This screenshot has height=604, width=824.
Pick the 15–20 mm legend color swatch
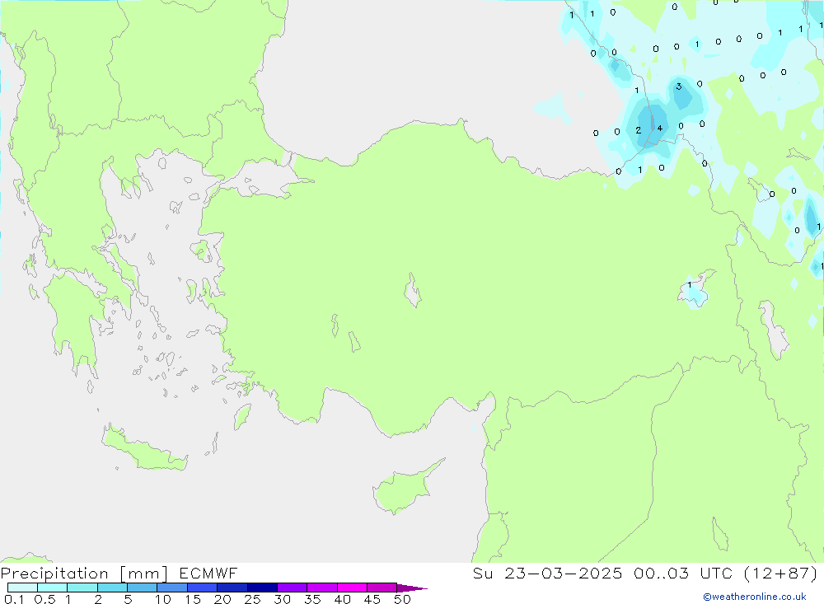[203, 588]
